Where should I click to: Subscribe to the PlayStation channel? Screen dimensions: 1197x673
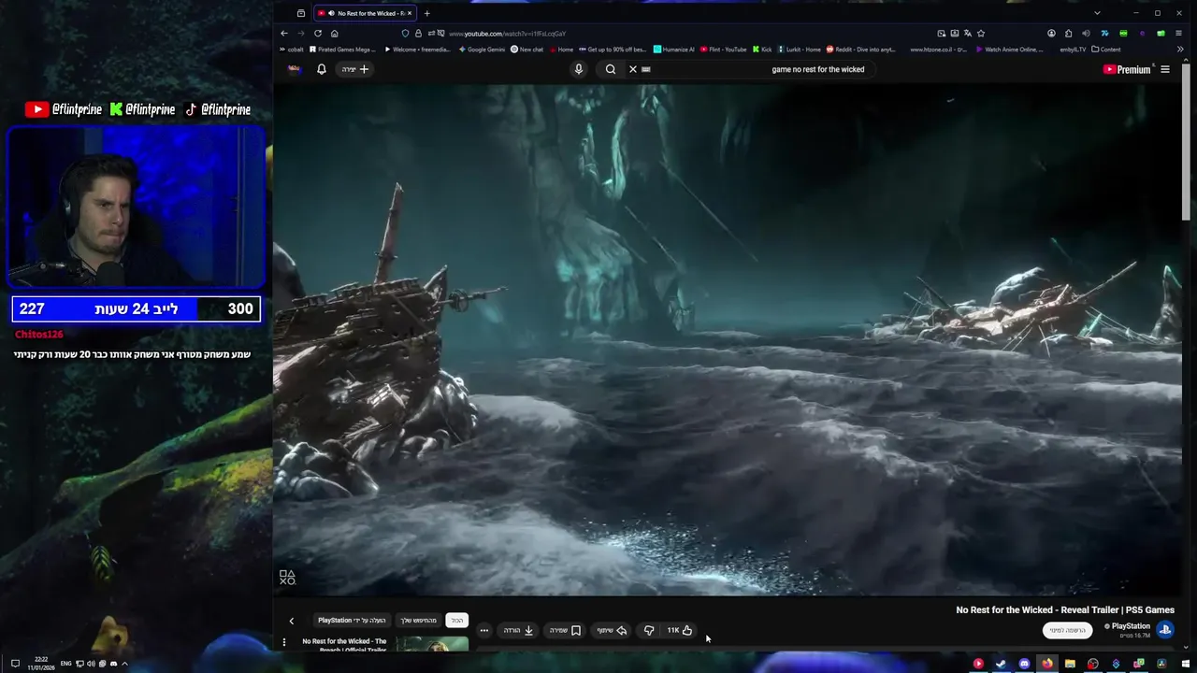1067,630
